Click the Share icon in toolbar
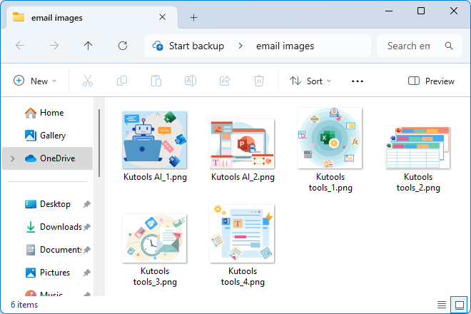471x314 pixels. tap(225, 81)
